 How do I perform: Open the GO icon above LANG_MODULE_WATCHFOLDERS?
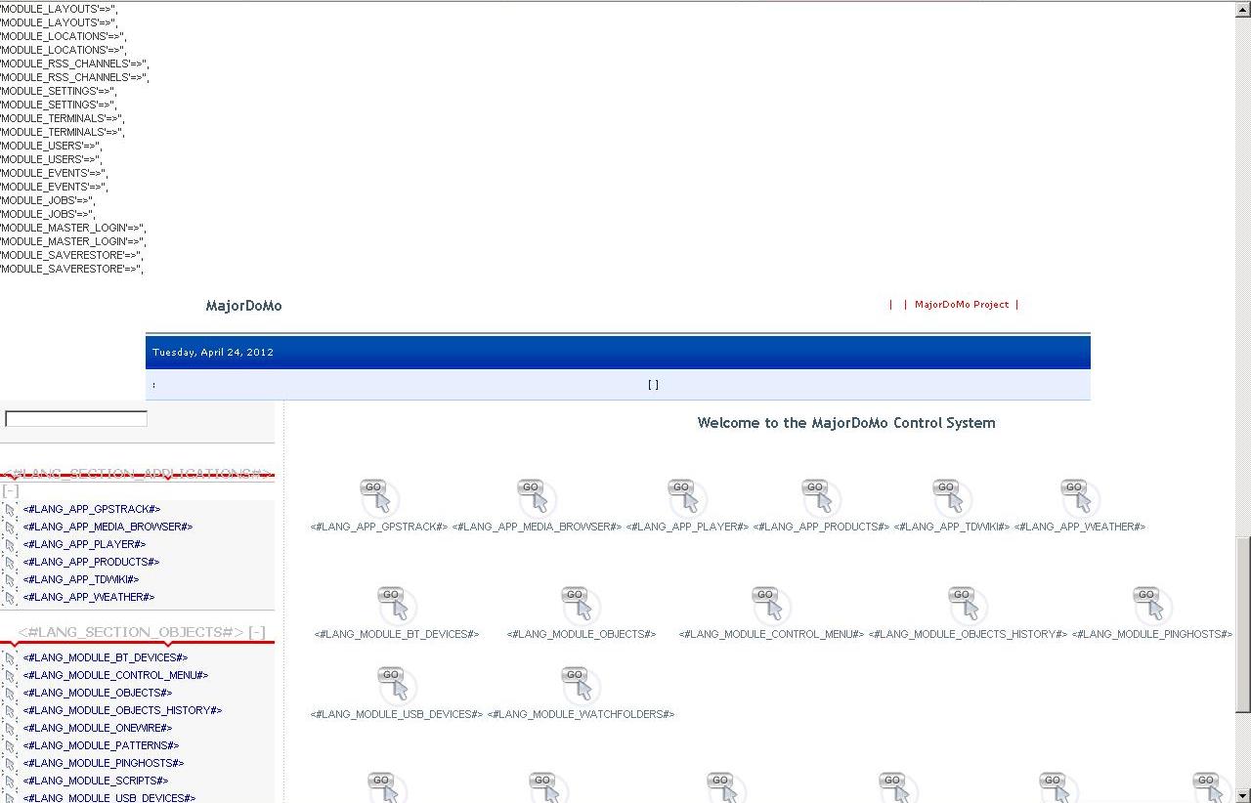580,685
